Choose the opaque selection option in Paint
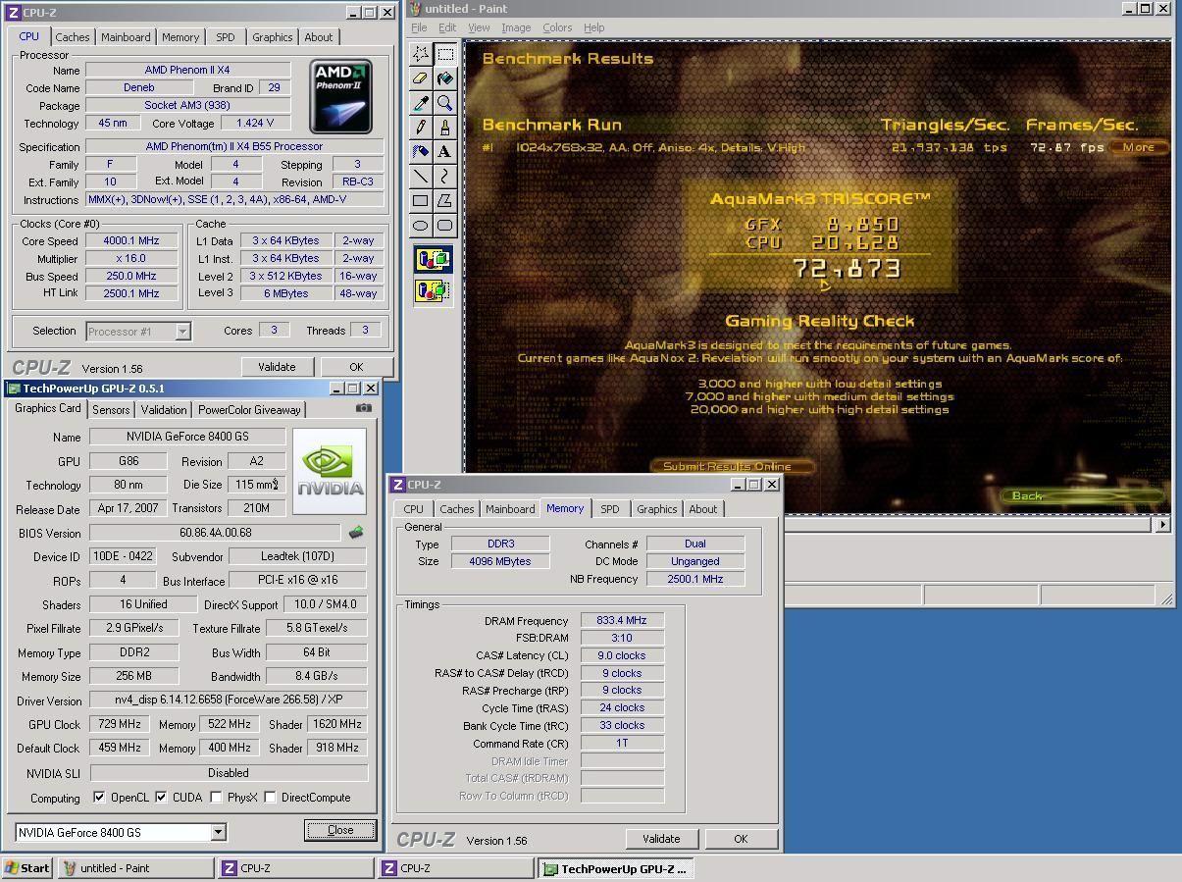This screenshot has height=882, width=1182. pos(433,260)
